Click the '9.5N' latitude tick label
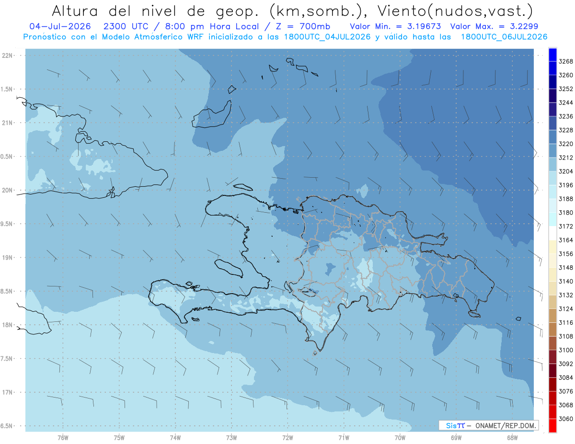This screenshot has width=575, height=444. tap(7, 224)
